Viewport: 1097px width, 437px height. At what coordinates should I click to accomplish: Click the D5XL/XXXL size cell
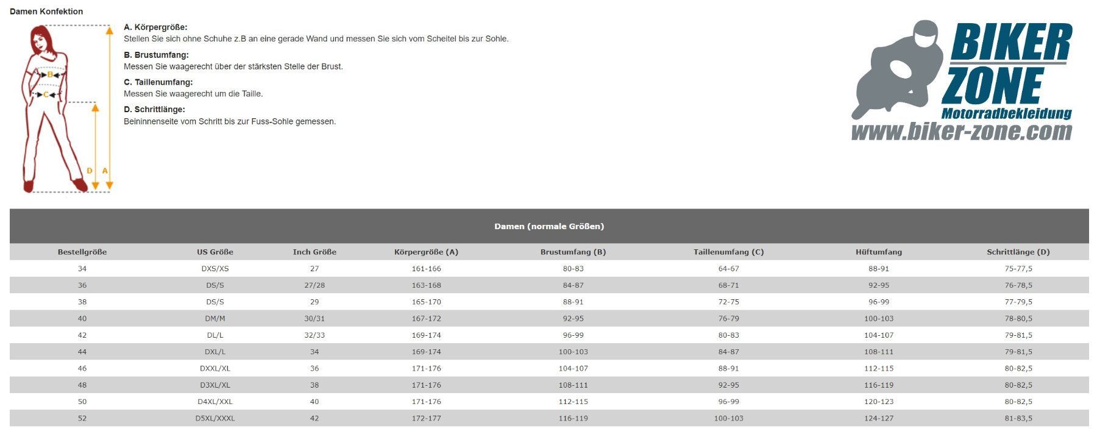point(215,419)
